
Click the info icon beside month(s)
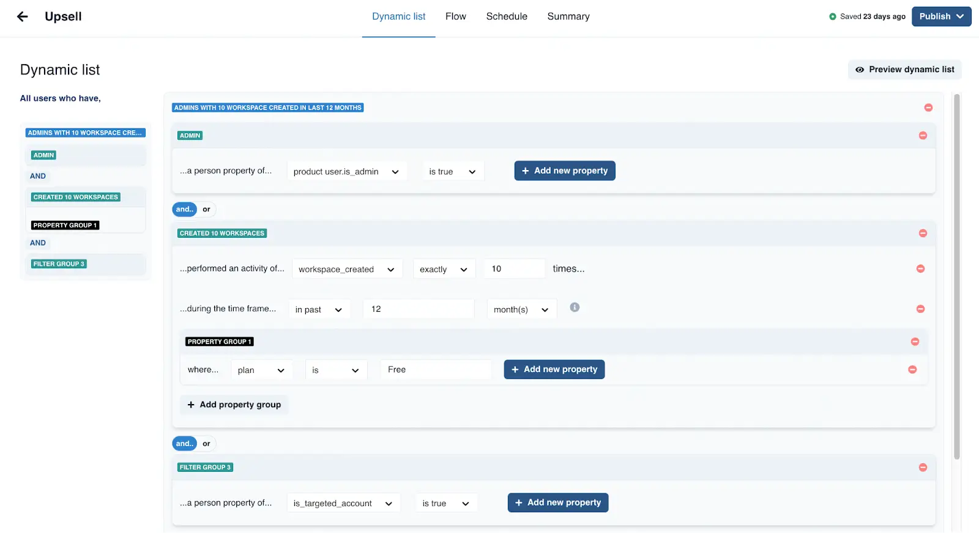click(x=575, y=307)
